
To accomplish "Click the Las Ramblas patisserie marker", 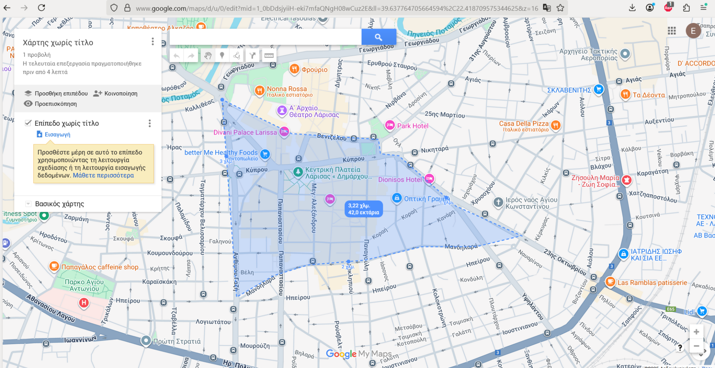I will pyautogui.click(x=611, y=282).
